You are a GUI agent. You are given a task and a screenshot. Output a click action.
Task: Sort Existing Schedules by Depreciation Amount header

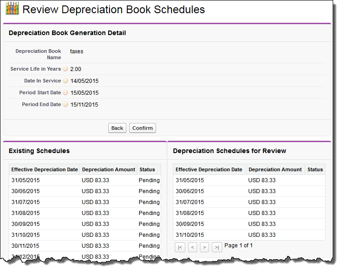tap(109, 169)
